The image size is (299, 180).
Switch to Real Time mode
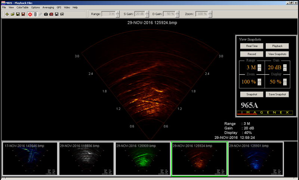click(252, 46)
